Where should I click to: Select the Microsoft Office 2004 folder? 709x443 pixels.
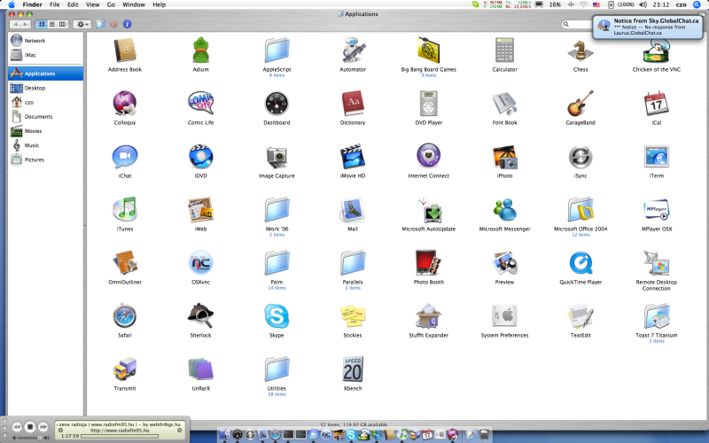[580, 209]
